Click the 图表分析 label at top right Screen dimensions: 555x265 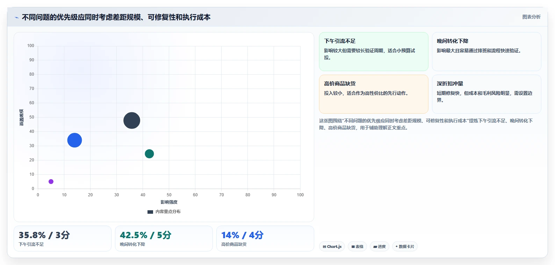tap(531, 17)
